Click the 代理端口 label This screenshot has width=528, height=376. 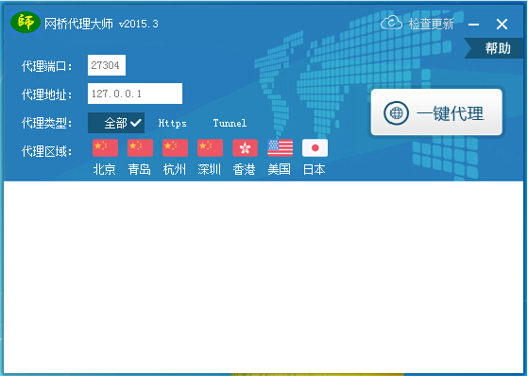[x=46, y=66]
